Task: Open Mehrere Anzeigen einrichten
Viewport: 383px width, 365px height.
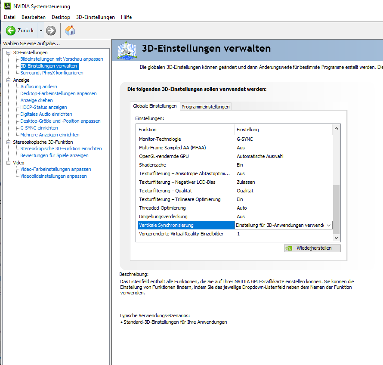Action: [x=50, y=135]
